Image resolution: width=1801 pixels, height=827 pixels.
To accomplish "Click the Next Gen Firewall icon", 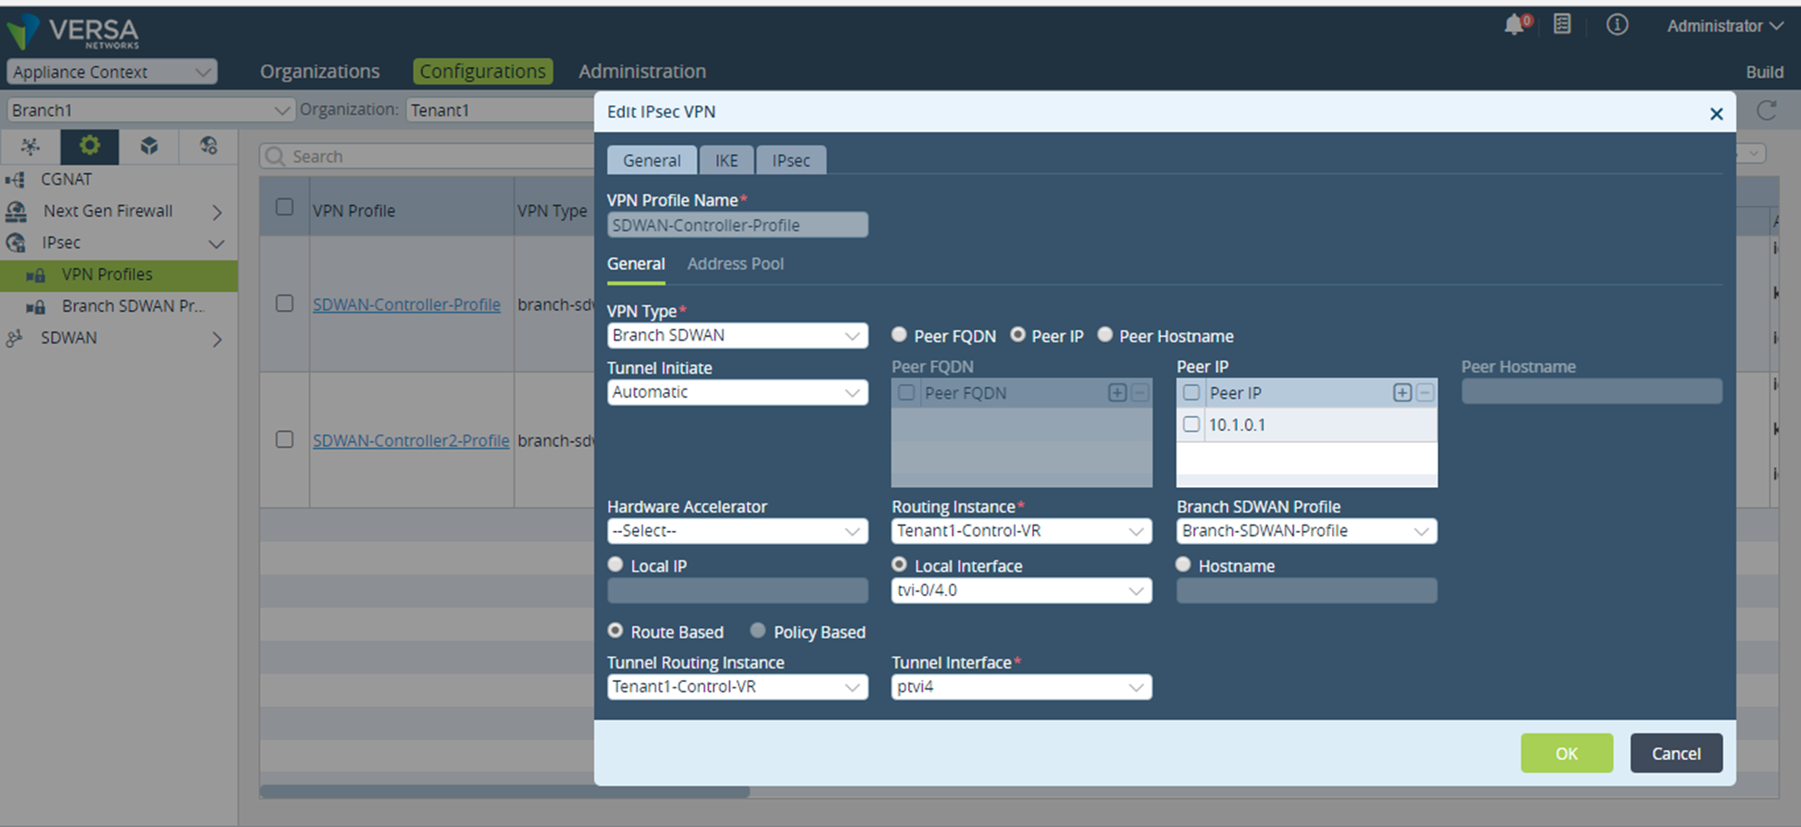I will pyautogui.click(x=16, y=211).
